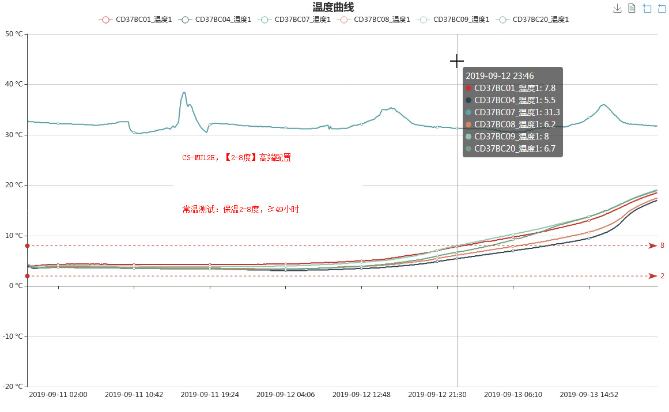Click x-axis label 2019-09-12 04:06

coord(285,395)
